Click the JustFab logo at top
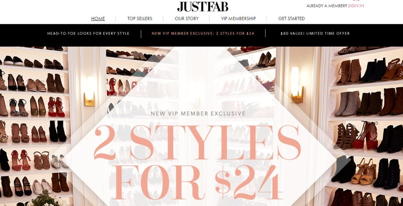 (202, 7)
